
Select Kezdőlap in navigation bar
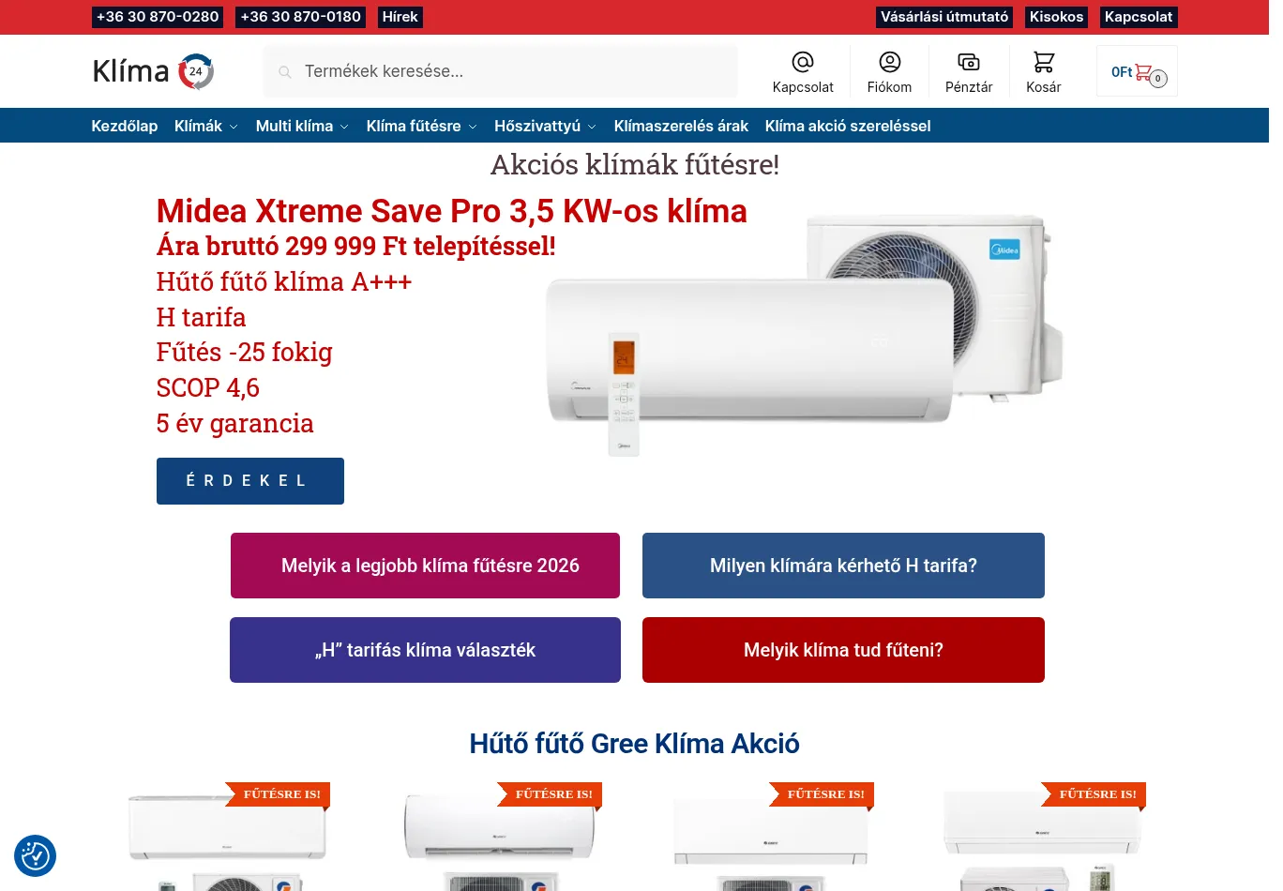pyautogui.click(x=124, y=126)
